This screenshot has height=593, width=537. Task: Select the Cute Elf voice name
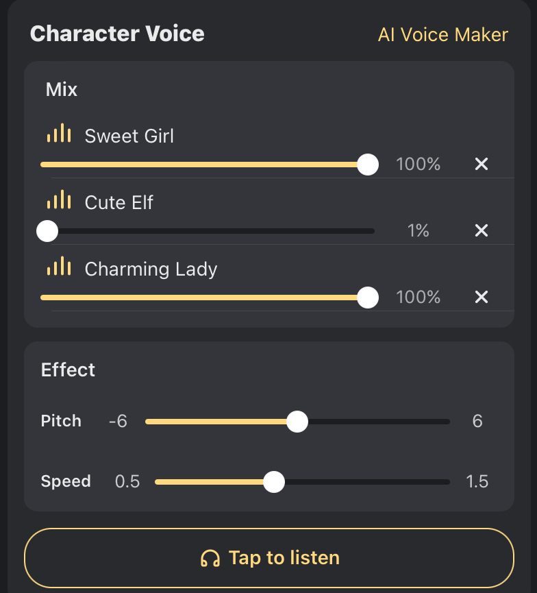118,202
